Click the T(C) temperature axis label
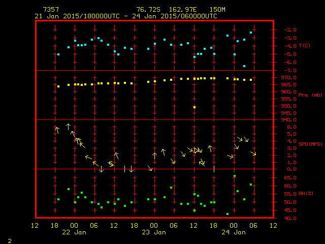Viewport: 325px width, 244px height. 305,46
